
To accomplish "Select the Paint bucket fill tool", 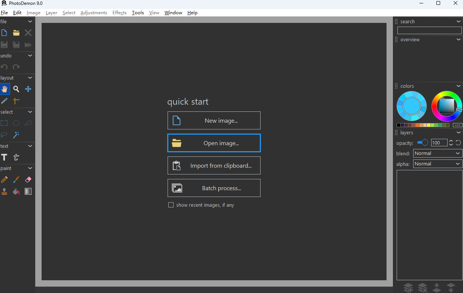I will coord(16,191).
